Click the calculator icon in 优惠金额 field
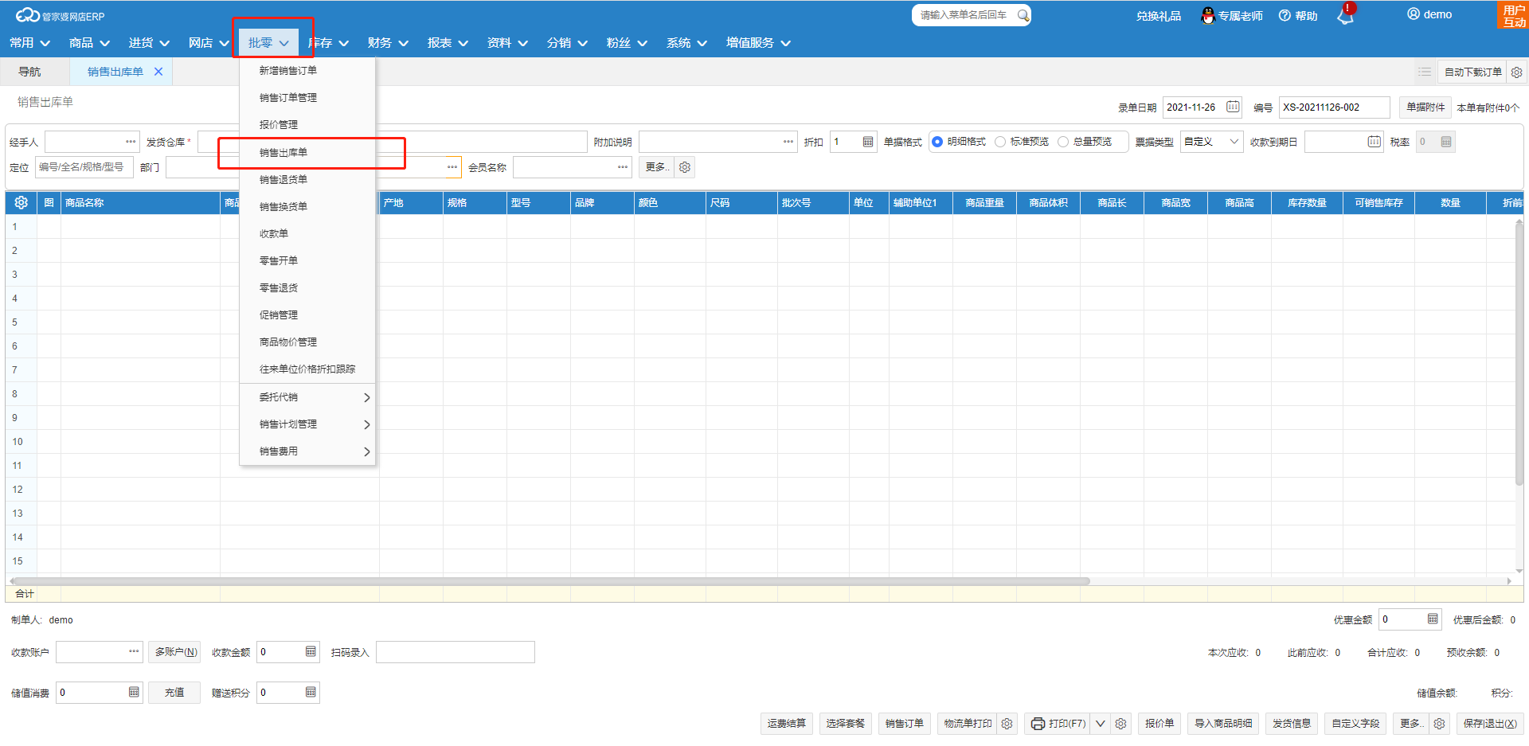 [x=1433, y=619]
